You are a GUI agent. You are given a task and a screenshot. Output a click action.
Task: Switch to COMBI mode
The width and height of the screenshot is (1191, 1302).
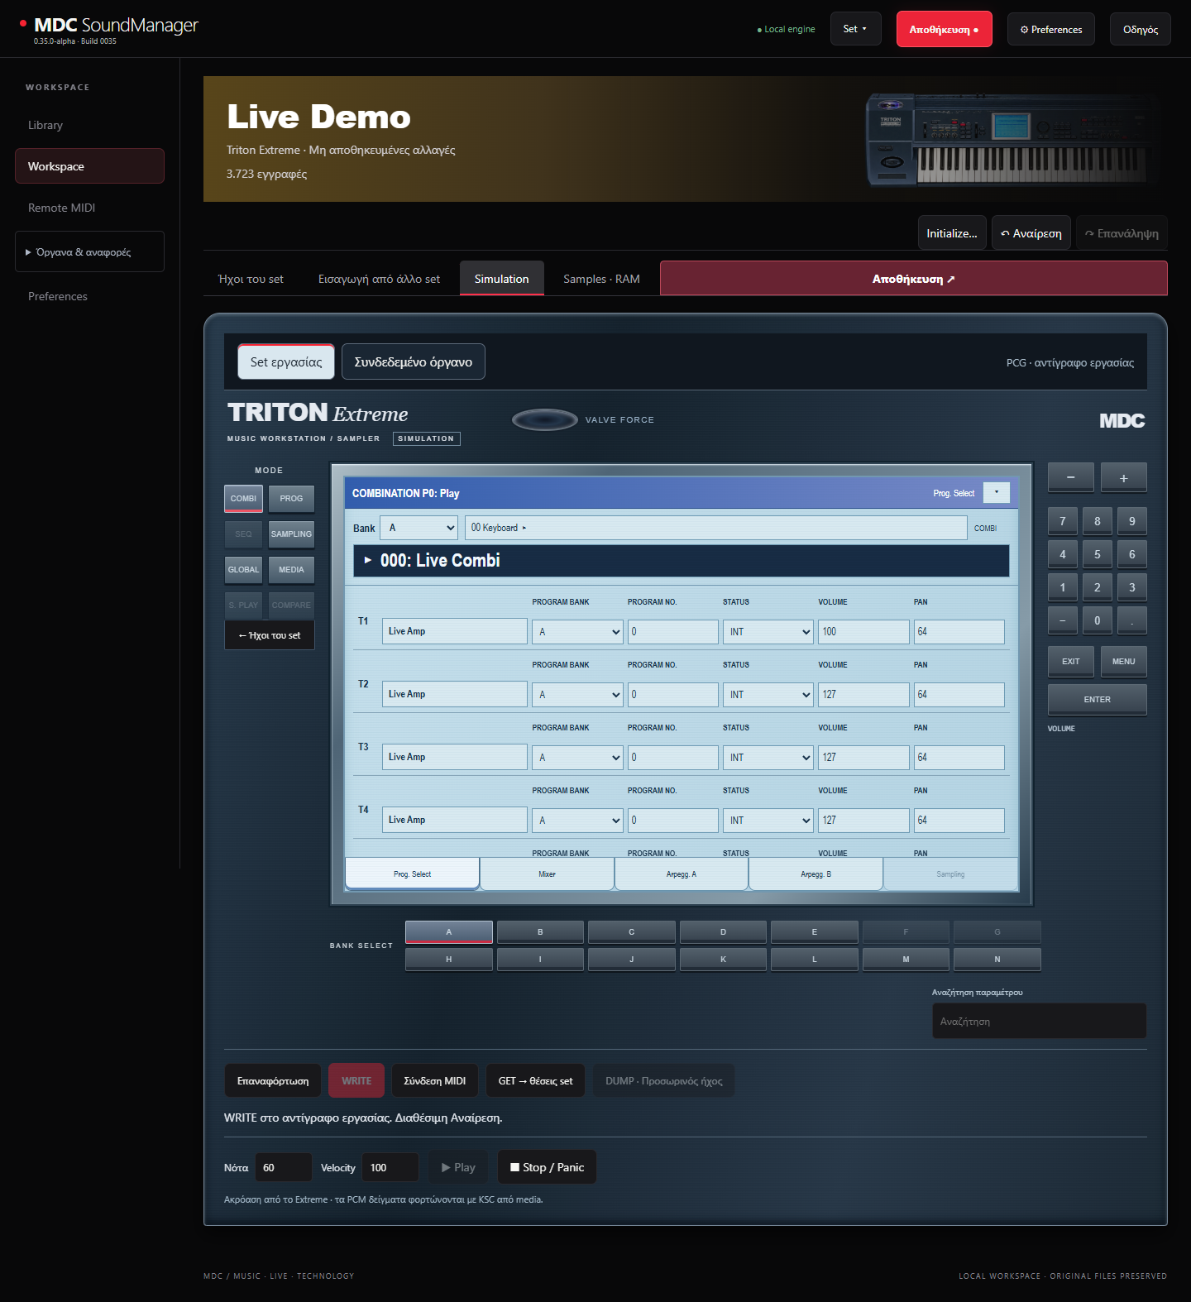click(243, 499)
